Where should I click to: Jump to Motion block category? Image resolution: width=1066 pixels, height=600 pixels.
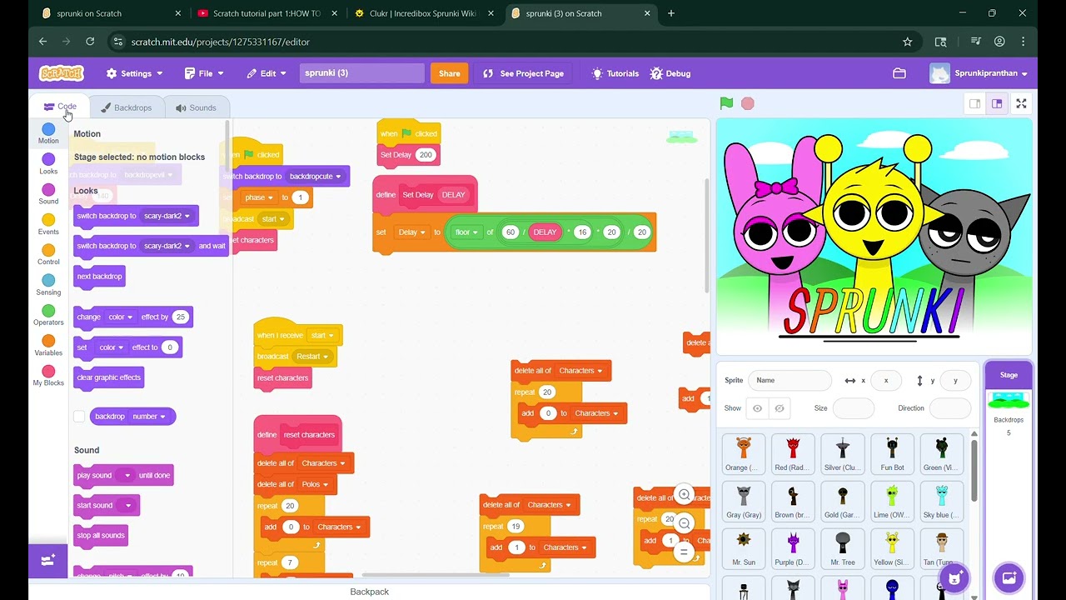[48, 133]
